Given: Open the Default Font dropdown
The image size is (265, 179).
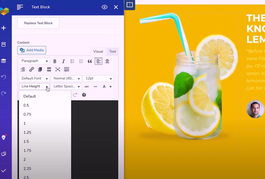Looking at the screenshot, I should [x=34, y=79].
